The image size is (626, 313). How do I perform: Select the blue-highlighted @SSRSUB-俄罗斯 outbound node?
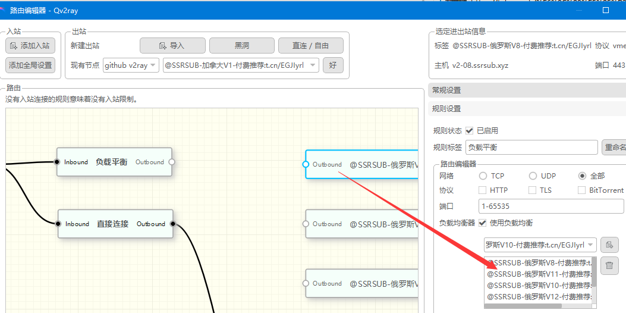coord(362,164)
